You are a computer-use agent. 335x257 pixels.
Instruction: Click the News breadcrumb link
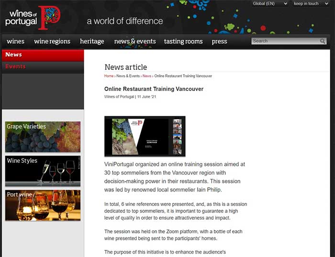coord(147,76)
